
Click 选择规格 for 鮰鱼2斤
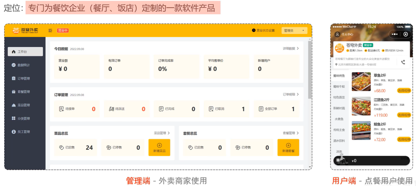click(x=404, y=139)
